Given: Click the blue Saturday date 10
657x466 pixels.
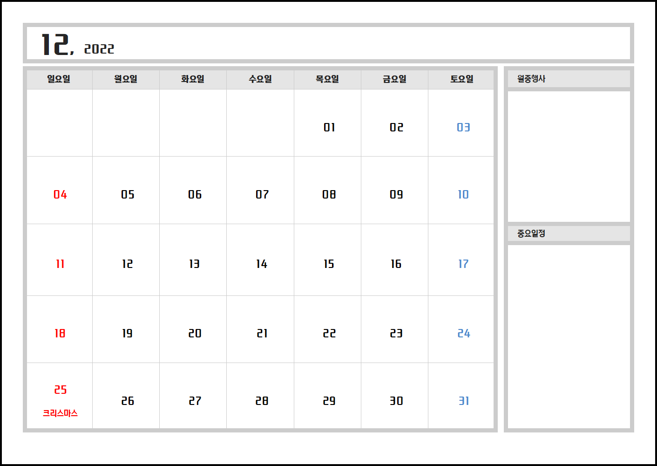Looking at the screenshot, I should pyautogui.click(x=463, y=194).
